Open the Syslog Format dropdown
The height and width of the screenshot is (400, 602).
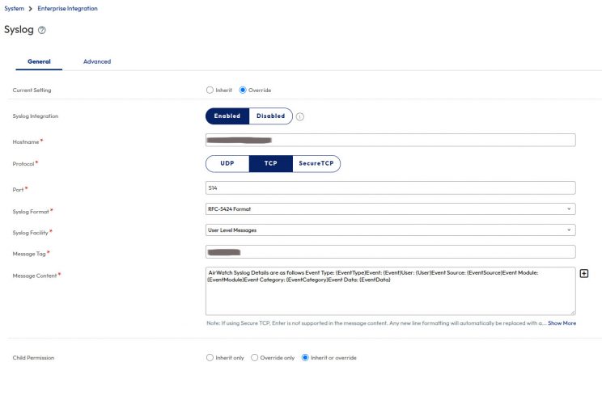(x=391, y=209)
